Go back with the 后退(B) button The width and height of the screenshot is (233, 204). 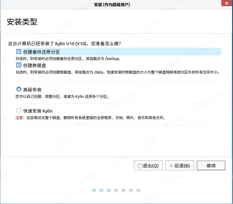(179, 166)
